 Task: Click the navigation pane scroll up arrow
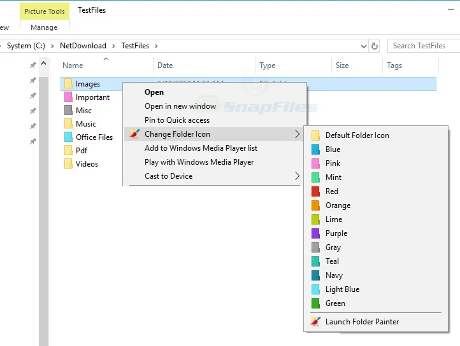[43, 63]
